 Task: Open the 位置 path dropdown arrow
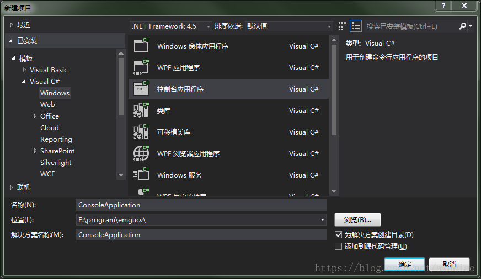coord(322,220)
